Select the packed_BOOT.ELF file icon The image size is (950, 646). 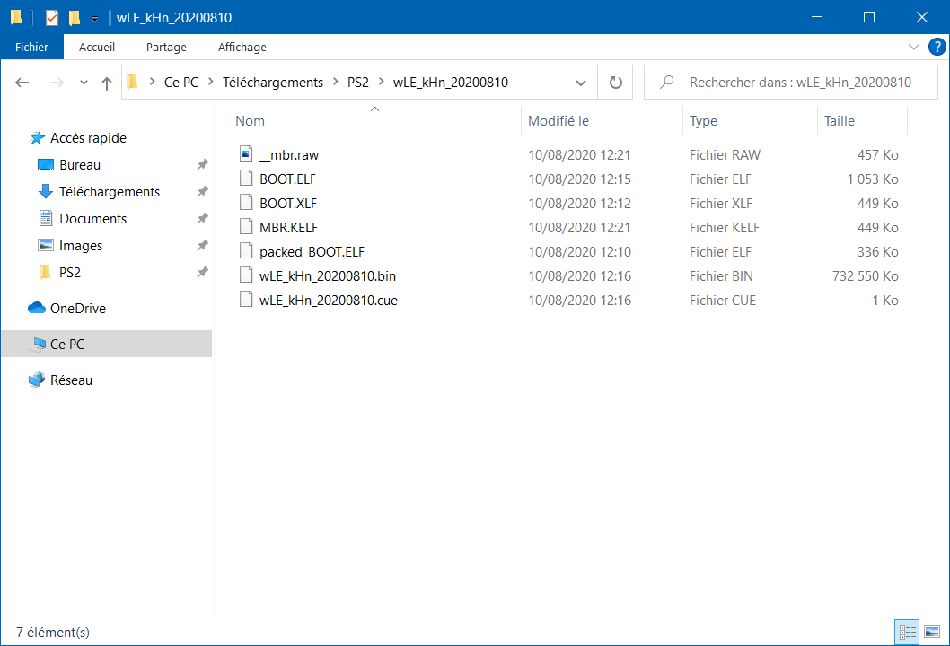(x=246, y=251)
